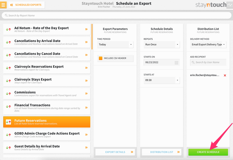Expand Clairvoyix Reservations Export chevron
The image size is (233, 160).
click(86, 68)
